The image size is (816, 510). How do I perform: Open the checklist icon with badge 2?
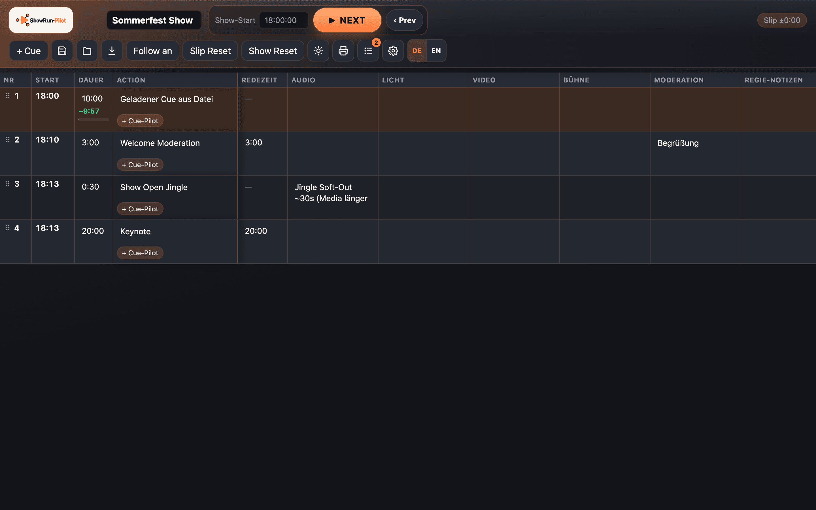(x=368, y=51)
